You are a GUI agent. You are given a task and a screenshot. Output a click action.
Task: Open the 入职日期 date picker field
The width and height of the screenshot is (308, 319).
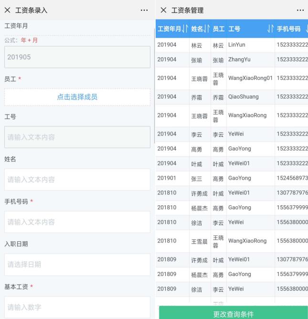pyautogui.click(x=77, y=265)
